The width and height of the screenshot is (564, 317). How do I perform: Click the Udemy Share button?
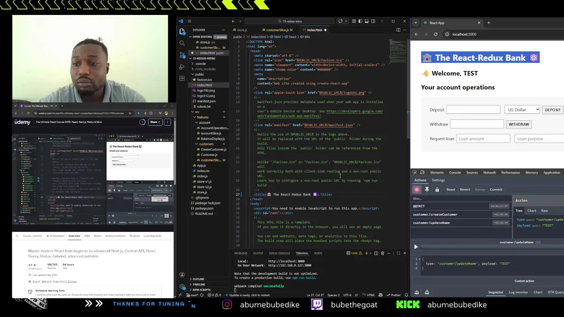(155, 122)
